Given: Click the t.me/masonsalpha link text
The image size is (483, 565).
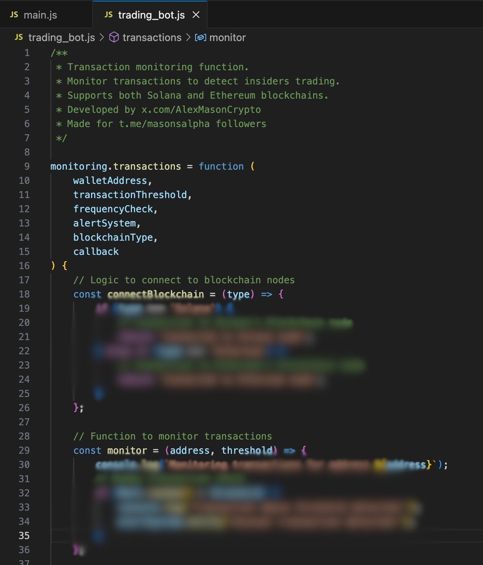Looking at the screenshot, I should [x=164, y=124].
